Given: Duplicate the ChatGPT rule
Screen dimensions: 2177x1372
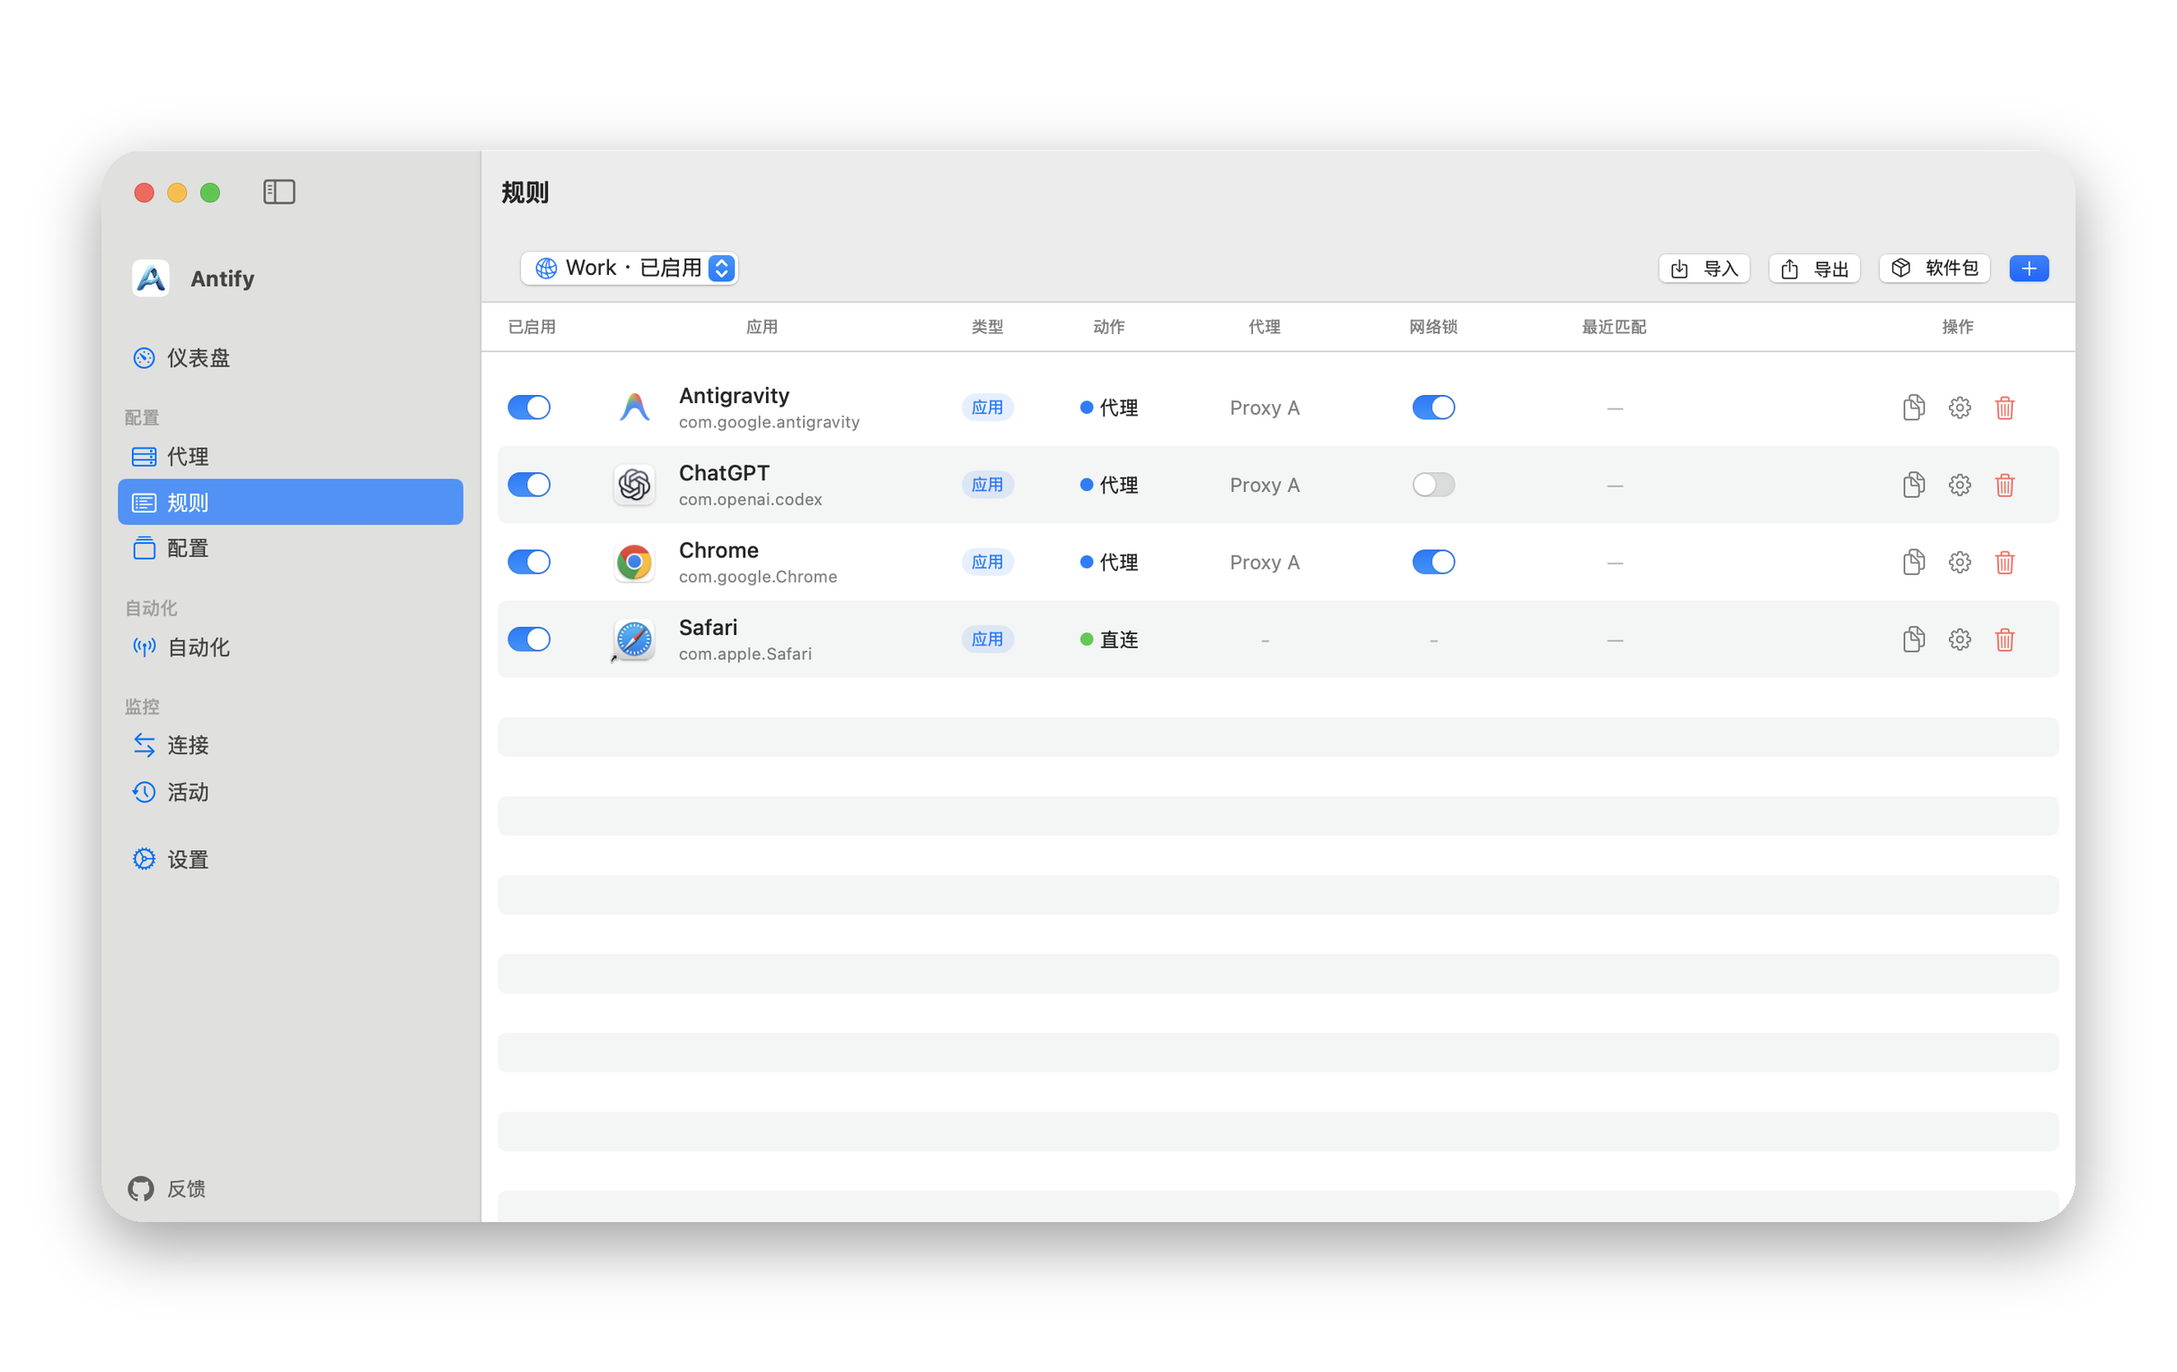Looking at the screenshot, I should [x=1913, y=486].
